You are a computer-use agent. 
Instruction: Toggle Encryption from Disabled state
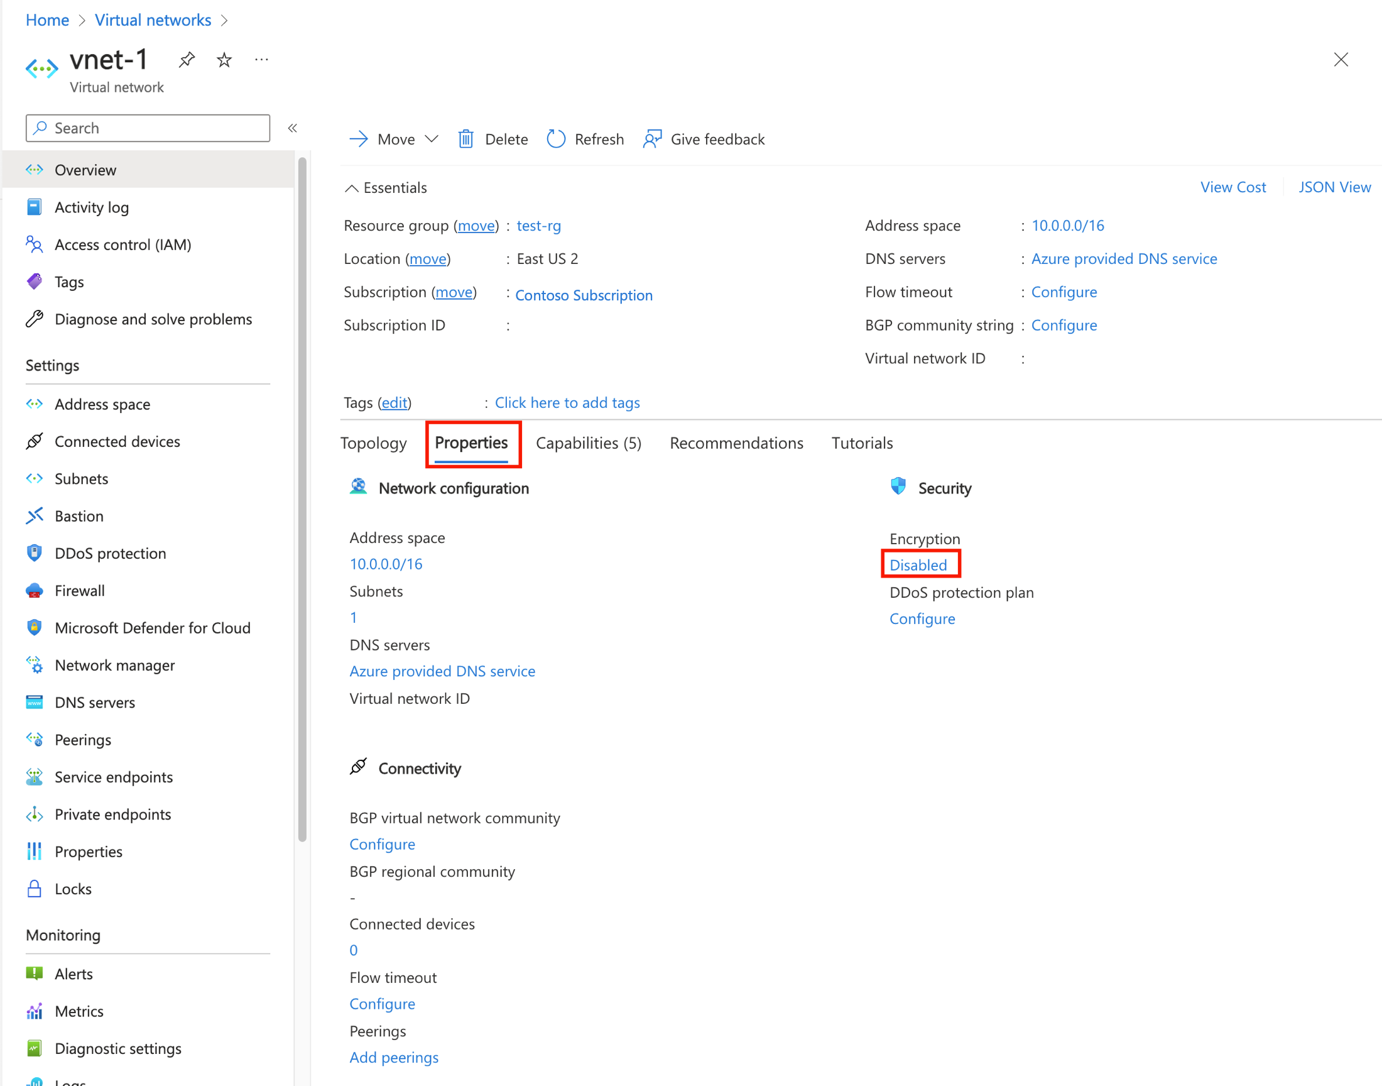coord(918,564)
